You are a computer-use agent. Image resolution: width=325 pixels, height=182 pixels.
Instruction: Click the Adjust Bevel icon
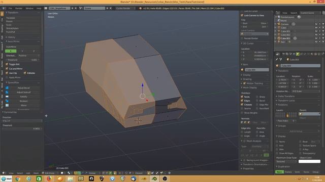[x=7, y=87]
